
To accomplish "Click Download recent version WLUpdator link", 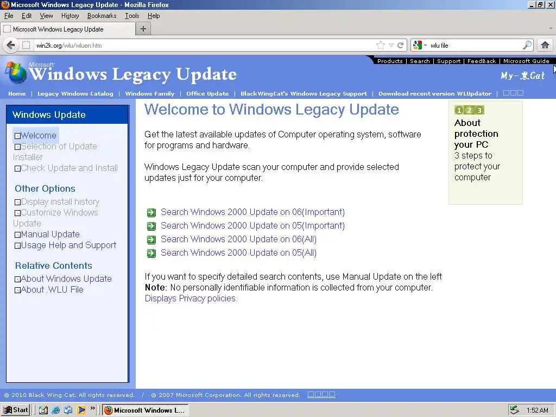I will tap(435, 93).
